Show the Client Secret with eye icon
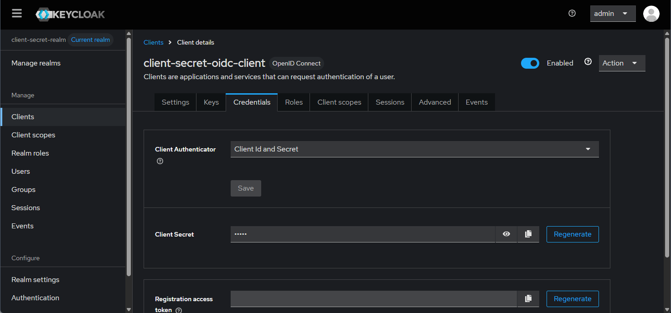Image resolution: width=671 pixels, height=313 pixels. 506,234
